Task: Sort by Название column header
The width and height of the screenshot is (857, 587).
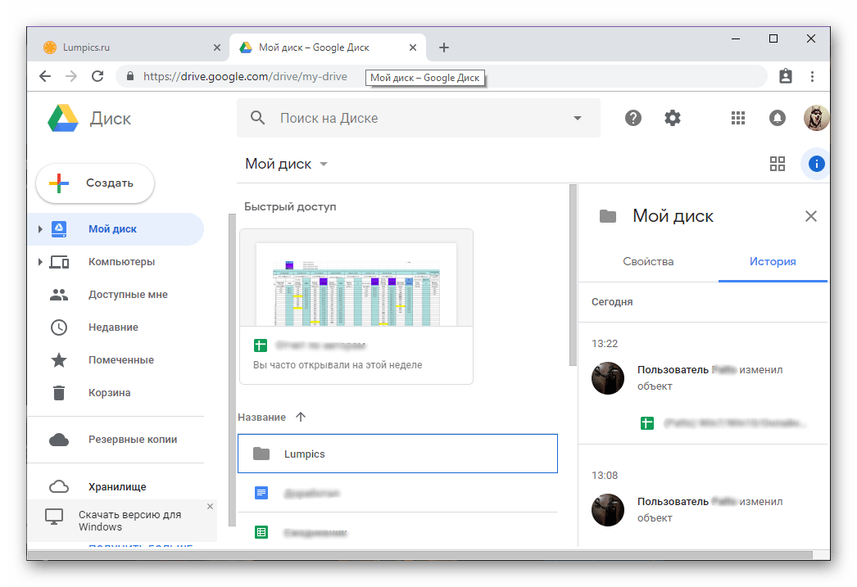Action: (x=261, y=418)
